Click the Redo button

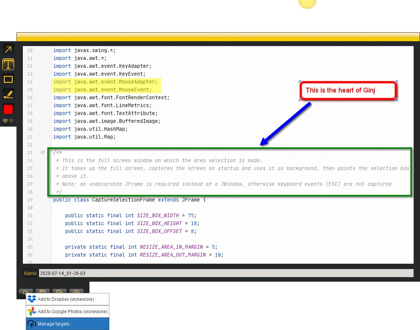click(x=11, y=121)
